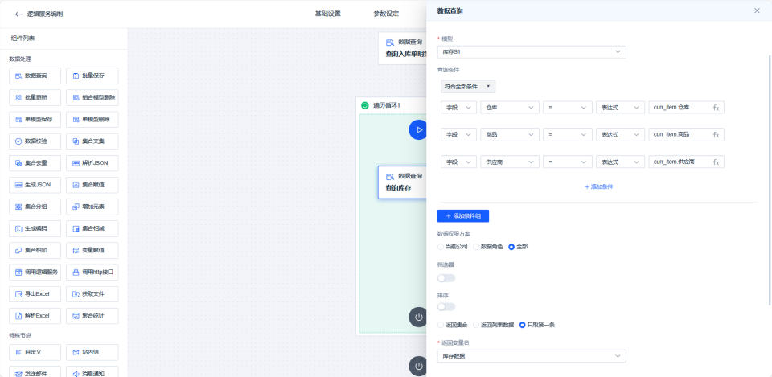Select the 增加元素 component
The image size is (772, 377).
point(92,207)
